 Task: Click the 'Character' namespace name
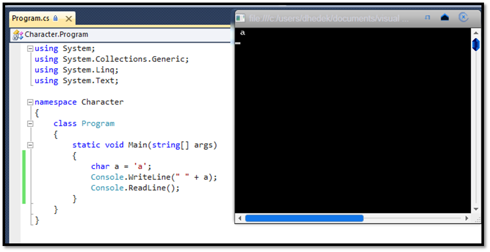click(x=103, y=102)
